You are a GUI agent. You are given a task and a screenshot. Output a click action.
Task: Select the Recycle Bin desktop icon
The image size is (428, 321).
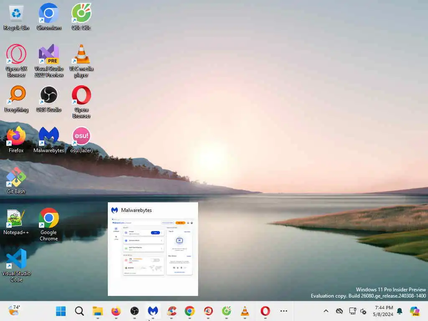coord(16,17)
